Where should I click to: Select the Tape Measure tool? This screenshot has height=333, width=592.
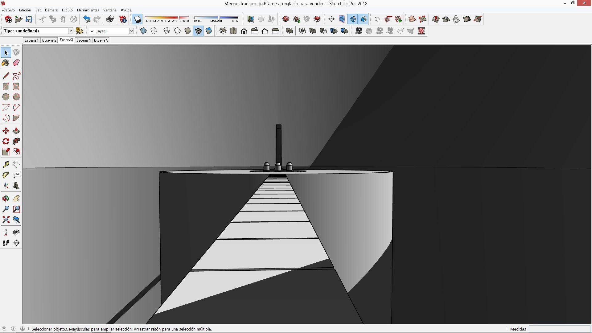point(6,164)
